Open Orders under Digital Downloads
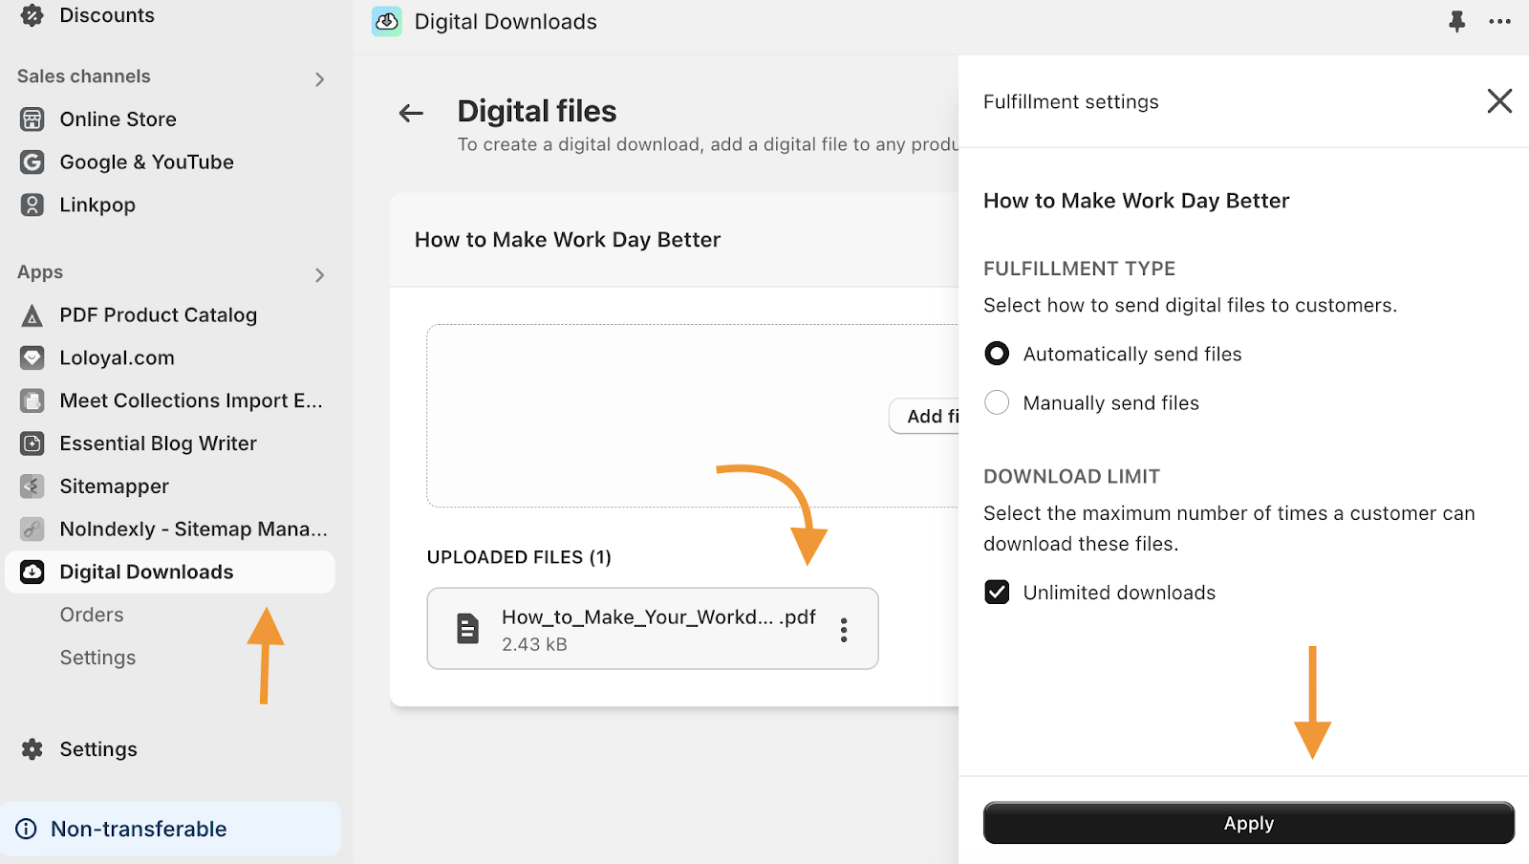The height and width of the screenshot is (864, 1529). (x=92, y=615)
